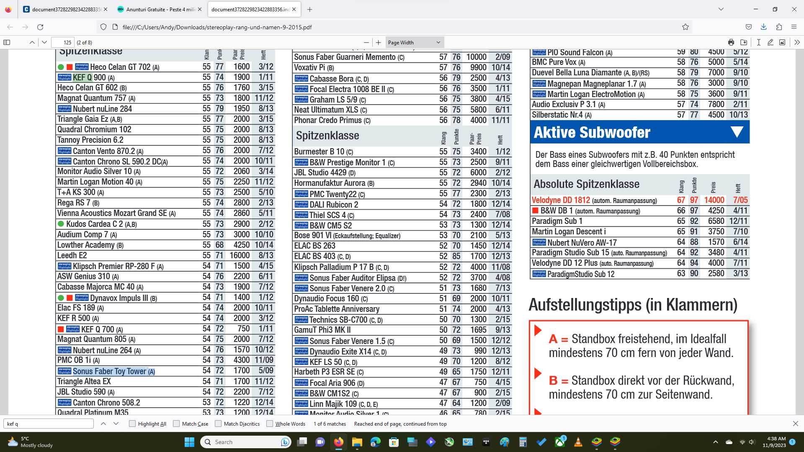Viewport: 804px width, 452px height.
Task: Click the Paradigm Sub 1 entry
Action: [x=557, y=221]
